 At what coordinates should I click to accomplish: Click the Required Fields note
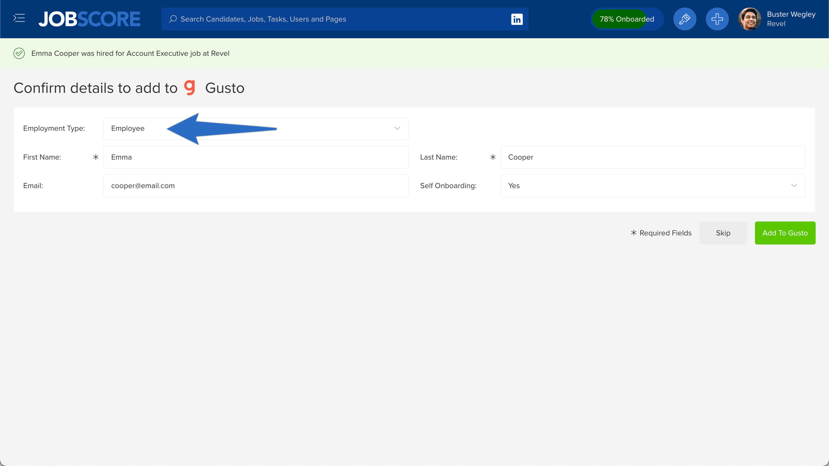pyautogui.click(x=661, y=233)
